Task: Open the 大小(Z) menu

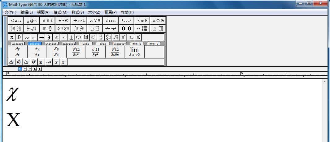Action: tap(94, 12)
